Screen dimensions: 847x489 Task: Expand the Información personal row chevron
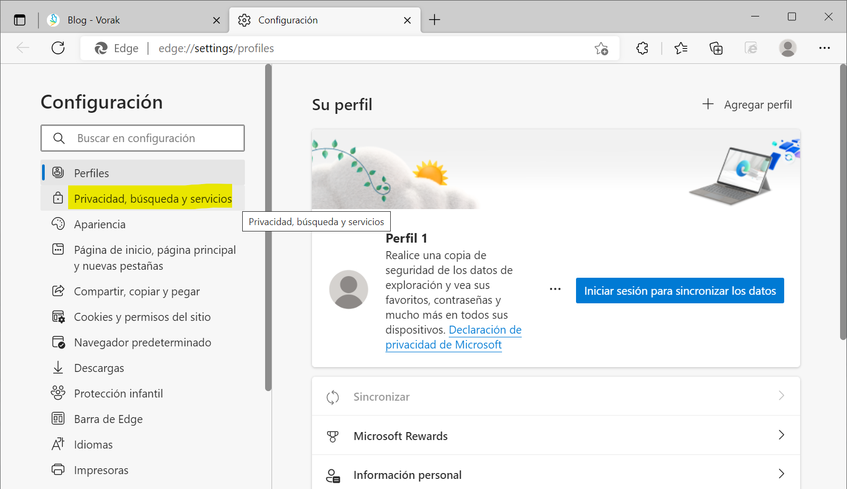tap(782, 474)
